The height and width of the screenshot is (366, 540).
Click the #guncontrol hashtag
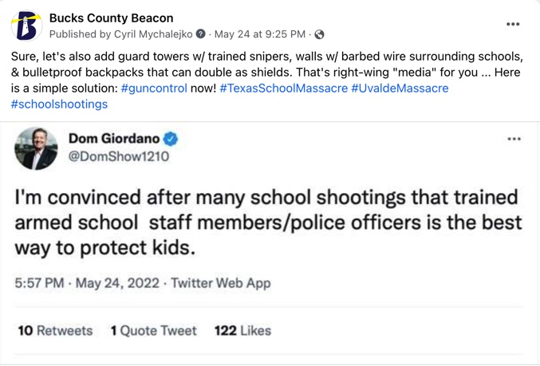pos(154,88)
